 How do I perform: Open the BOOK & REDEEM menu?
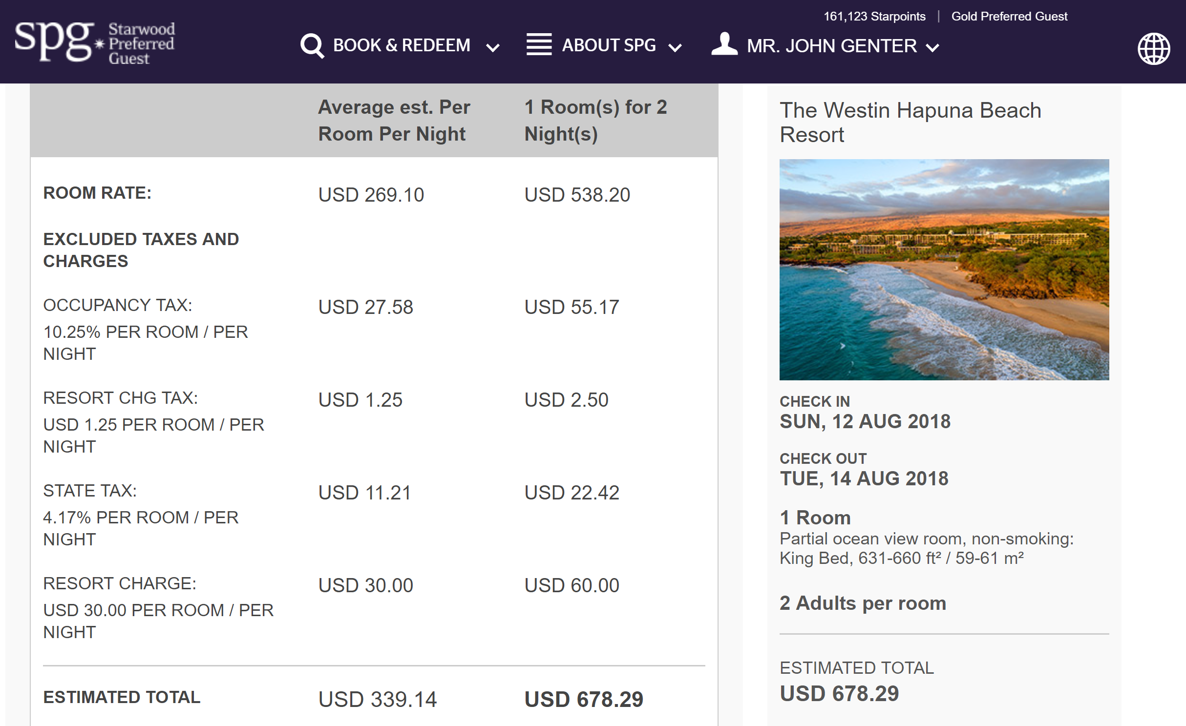[402, 45]
